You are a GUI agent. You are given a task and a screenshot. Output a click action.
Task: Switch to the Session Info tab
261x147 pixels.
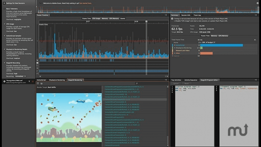[x=186, y=15]
